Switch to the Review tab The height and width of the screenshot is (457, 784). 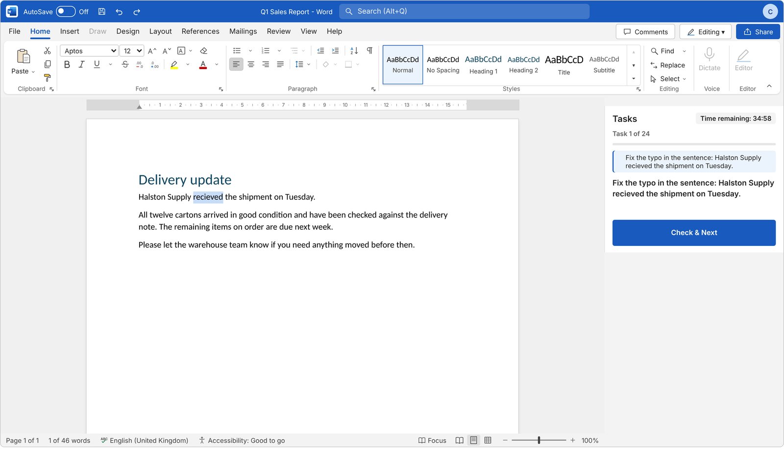coord(279,31)
